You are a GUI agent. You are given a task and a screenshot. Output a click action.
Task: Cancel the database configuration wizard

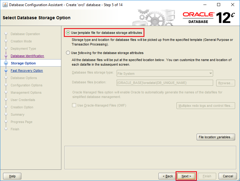228,176
